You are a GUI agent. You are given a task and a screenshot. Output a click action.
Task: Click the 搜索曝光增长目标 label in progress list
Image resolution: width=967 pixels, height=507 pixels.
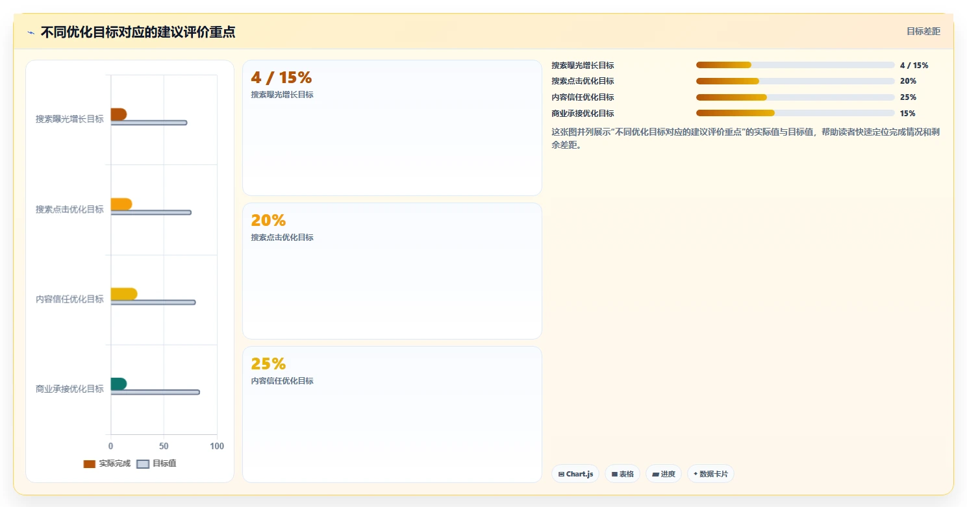tap(583, 65)
